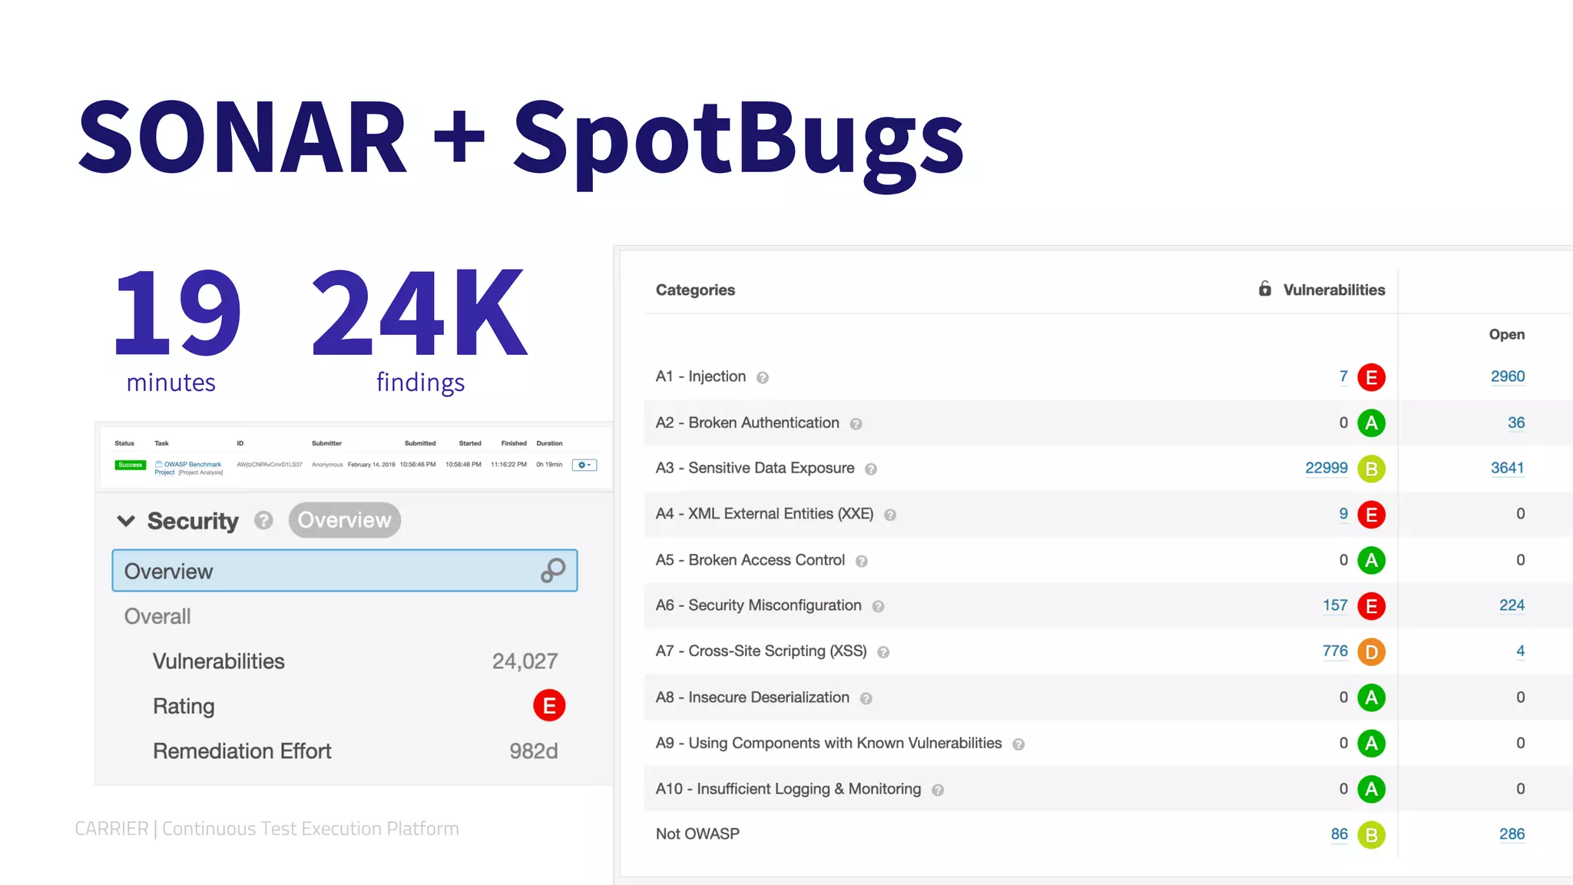Select the highlighted Overview row
Image resolution: width=1573 pixels, height=885 pixels.
pyautogui.click(x=345, y=571)
